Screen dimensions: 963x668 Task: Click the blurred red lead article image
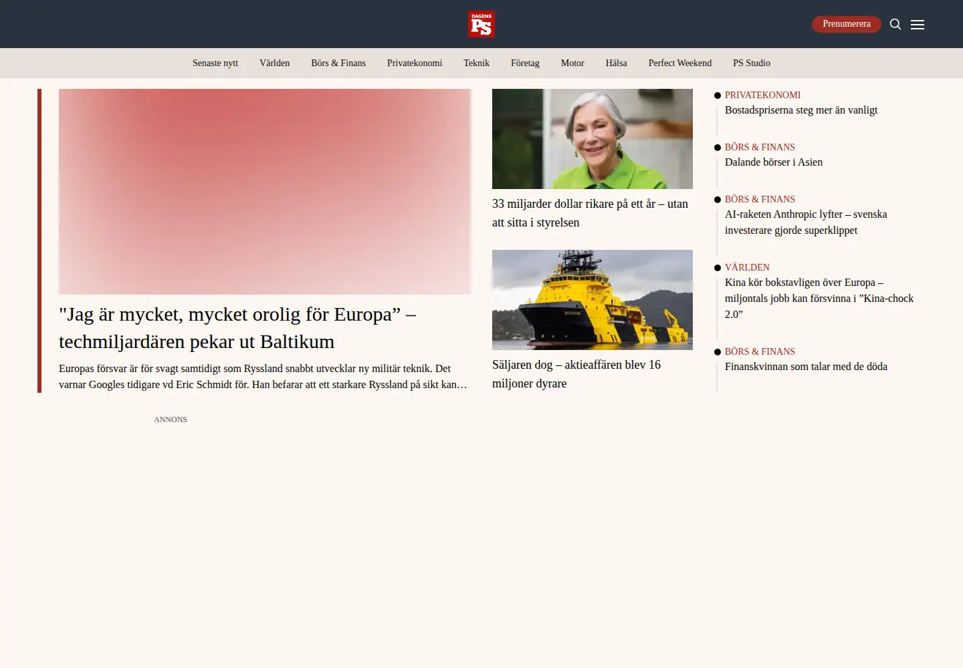[265, 192]
